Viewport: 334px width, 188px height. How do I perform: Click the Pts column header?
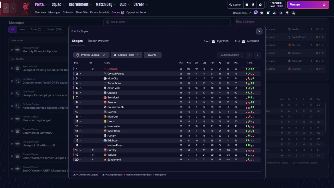[236, 63]
